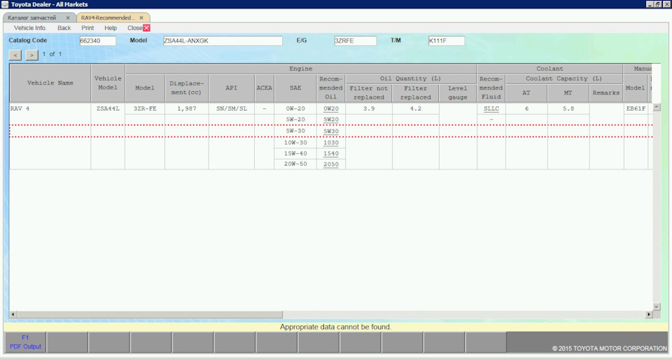672x359 pixels.
Task: Click the 0W-20 SAE cell
Action: [x=295, y=108]
